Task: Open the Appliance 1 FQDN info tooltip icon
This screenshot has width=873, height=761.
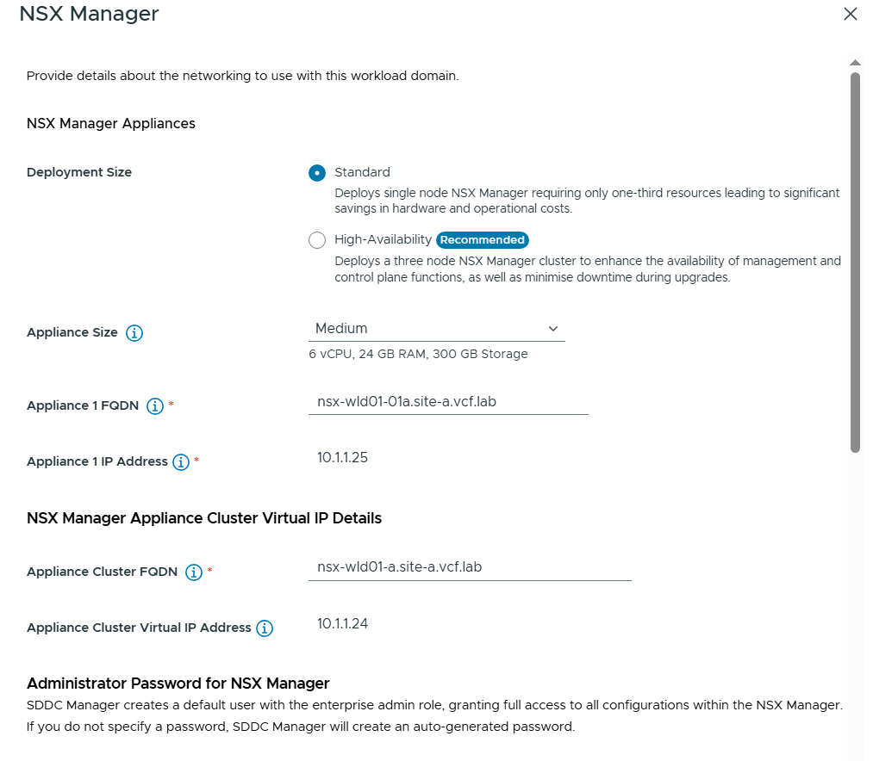Action: 155,406
